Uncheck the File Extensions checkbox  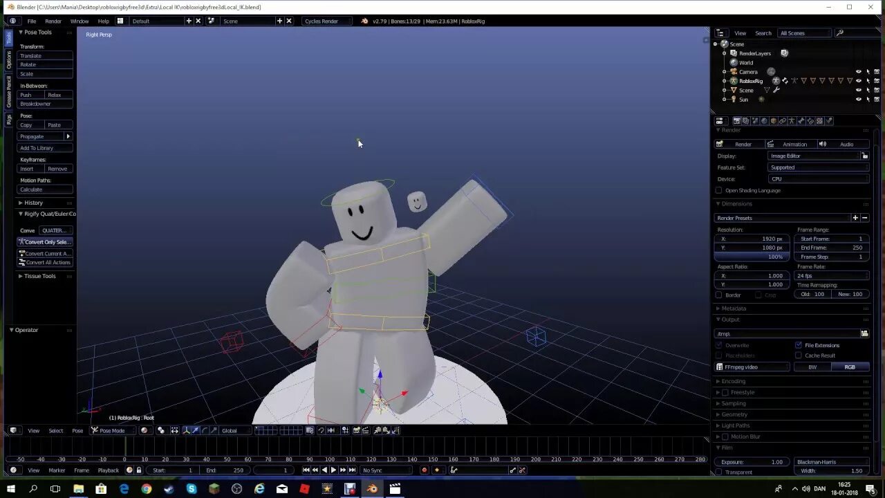click(x=799, y=345)
